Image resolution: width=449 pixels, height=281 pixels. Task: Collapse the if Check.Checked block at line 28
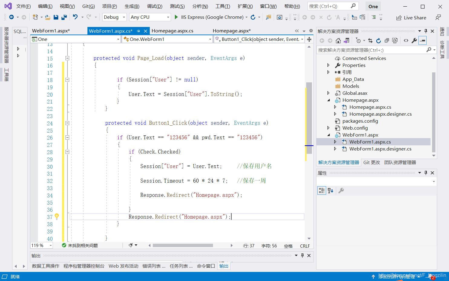coord(67,152)
